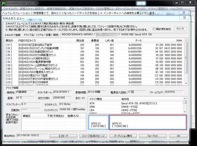Open the ヘルプ(H) menu
Viewport: 197px width, 146px height.
[x=176, y=9]
